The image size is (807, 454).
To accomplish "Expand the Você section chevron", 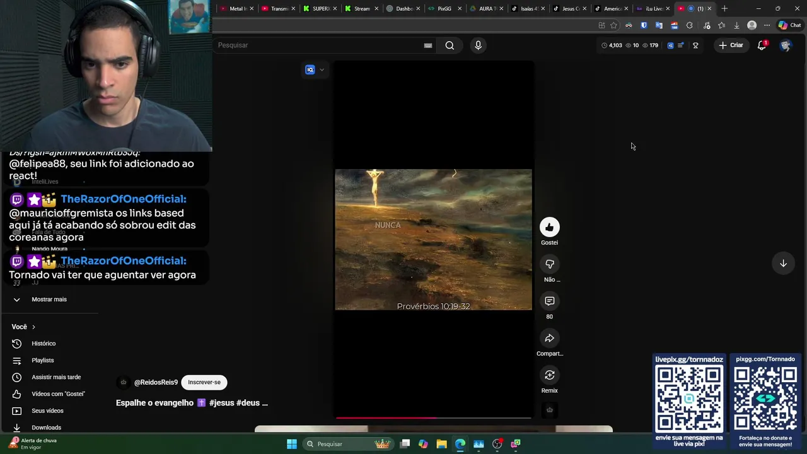I will [33, 327].
